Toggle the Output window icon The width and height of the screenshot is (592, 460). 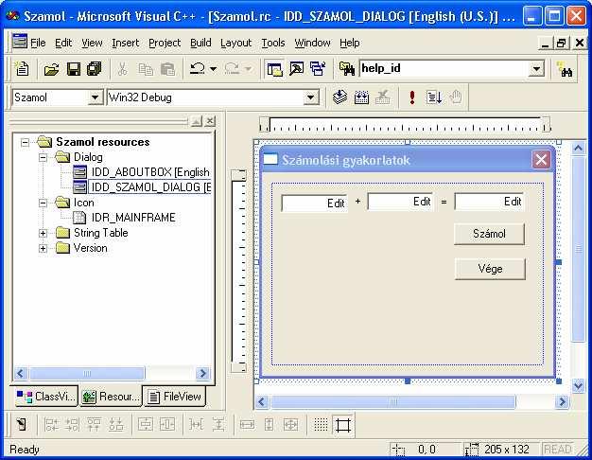click(x=296, y=69)
